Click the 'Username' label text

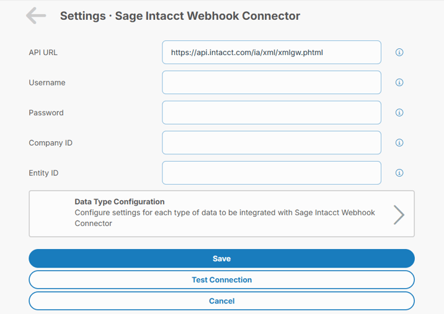coord(47,83)
